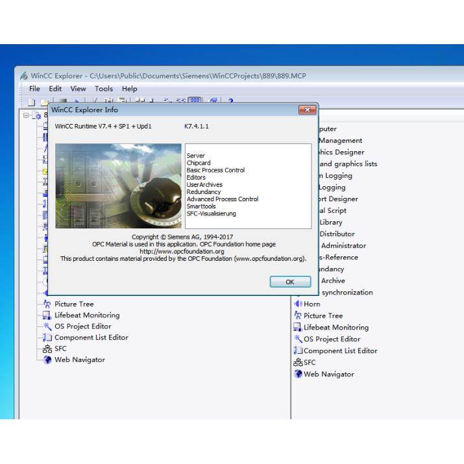
Task: Click the WinCC Runtime V7.4 + SP1 + Upd1 text
Action: click(103, 127)
